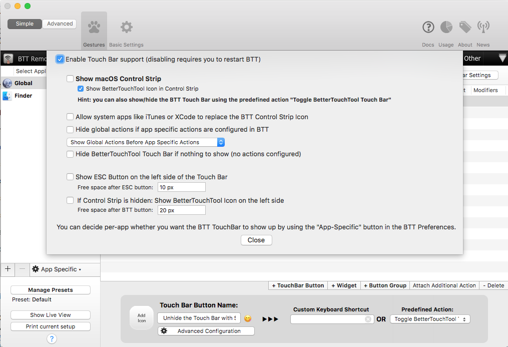
Task: Click the Preset: Default label
Action: [32, 300]
